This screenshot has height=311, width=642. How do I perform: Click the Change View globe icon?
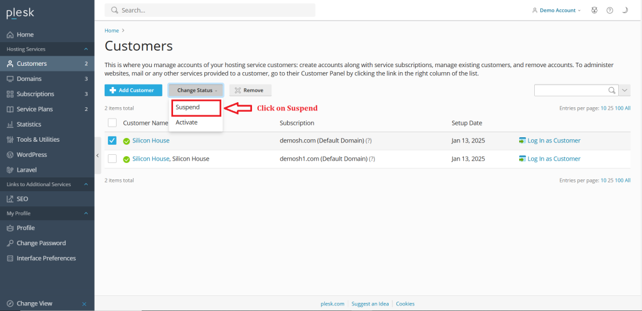(x=10, y=303)
